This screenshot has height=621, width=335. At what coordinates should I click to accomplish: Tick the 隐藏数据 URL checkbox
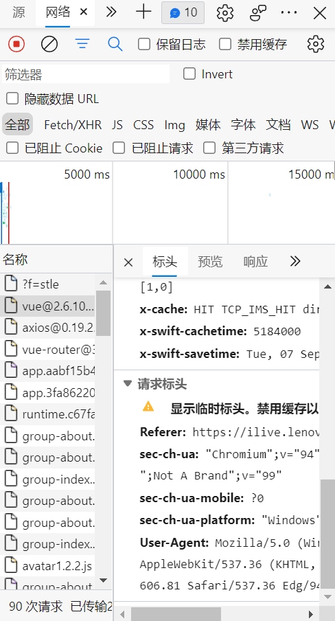point(12,98)
